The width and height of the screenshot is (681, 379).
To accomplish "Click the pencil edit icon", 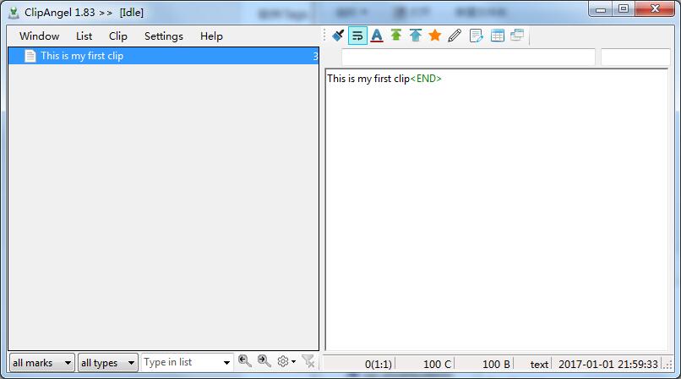I will point(455,36).
